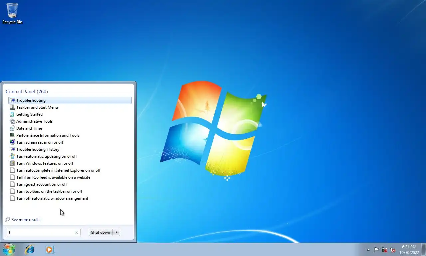
Task: Click the Performance Information and Tools icon
Action: [x=12, y=135]
